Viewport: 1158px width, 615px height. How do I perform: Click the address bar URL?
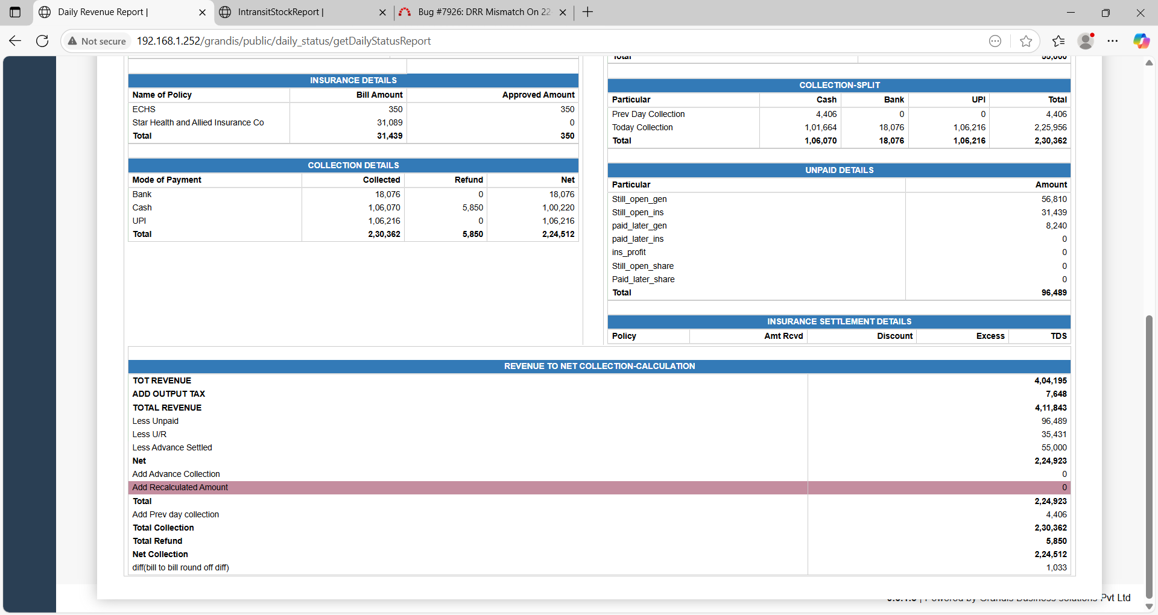click(x=283, y=41)
